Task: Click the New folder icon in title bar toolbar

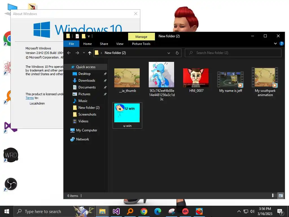Action: coord(84,36)
